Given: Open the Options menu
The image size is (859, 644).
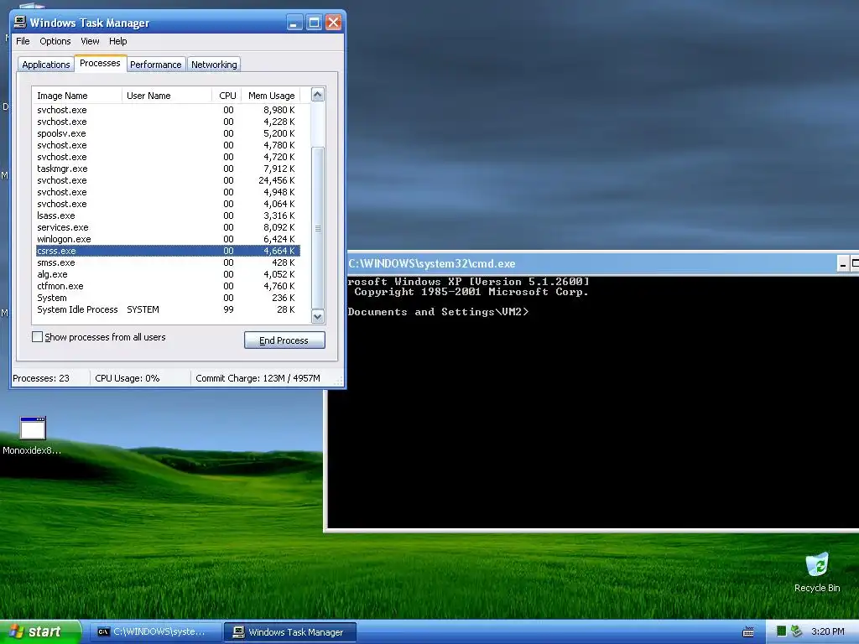Looking at the screenshot, I should pyautogui.click(x=55, y=41).
